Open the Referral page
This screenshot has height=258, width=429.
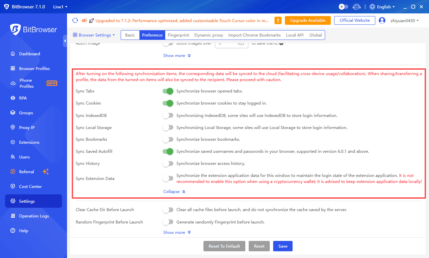[26, 172]
